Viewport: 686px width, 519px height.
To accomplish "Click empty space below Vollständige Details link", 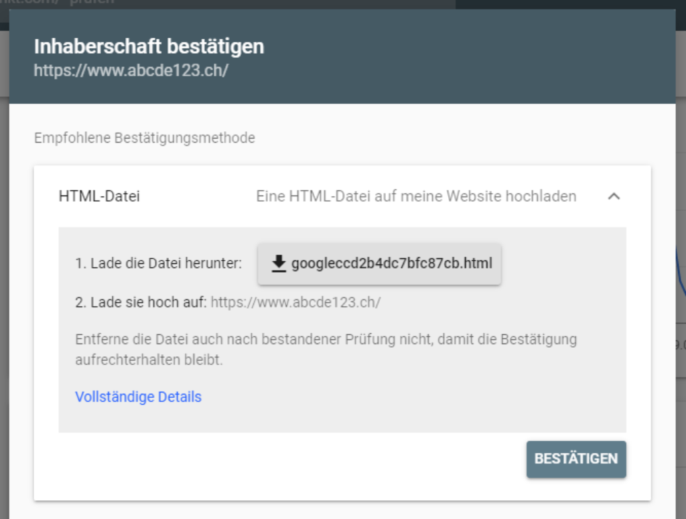I will coord(268,419).
